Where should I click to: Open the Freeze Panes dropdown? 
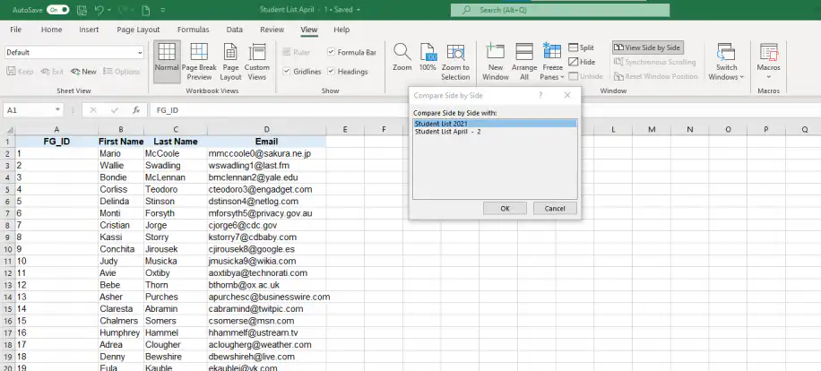click(552, 62)
